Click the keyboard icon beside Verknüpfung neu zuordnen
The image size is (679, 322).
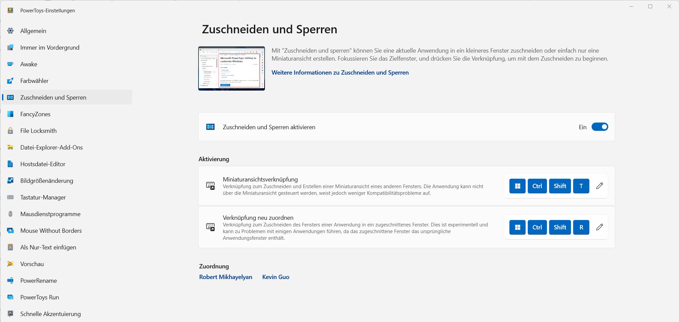[210, 227]
